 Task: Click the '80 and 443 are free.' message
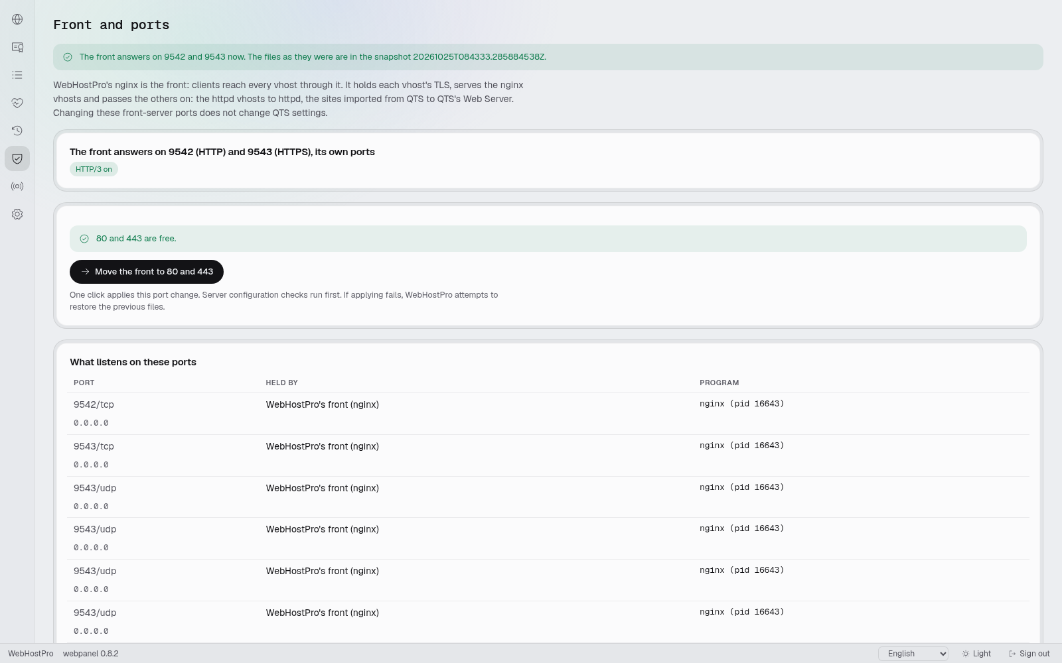(x=136, y=239)
